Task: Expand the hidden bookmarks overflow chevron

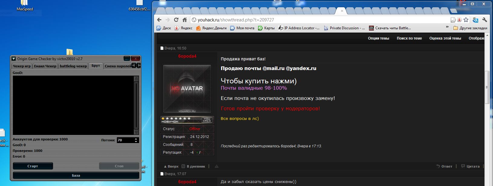Action: pyautogui.click(x=447, y=27)
